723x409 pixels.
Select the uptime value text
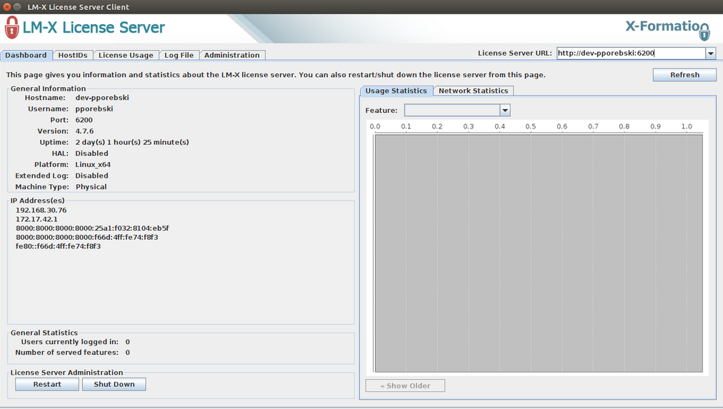click(x=132, y=142)
